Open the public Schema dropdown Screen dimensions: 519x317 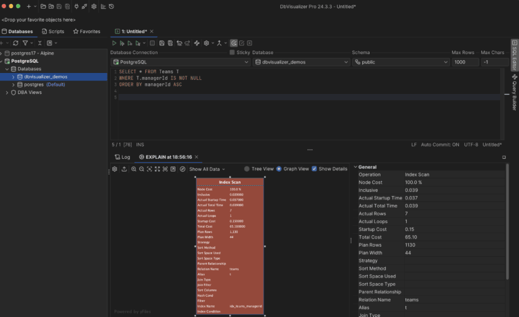click(401, 62)
